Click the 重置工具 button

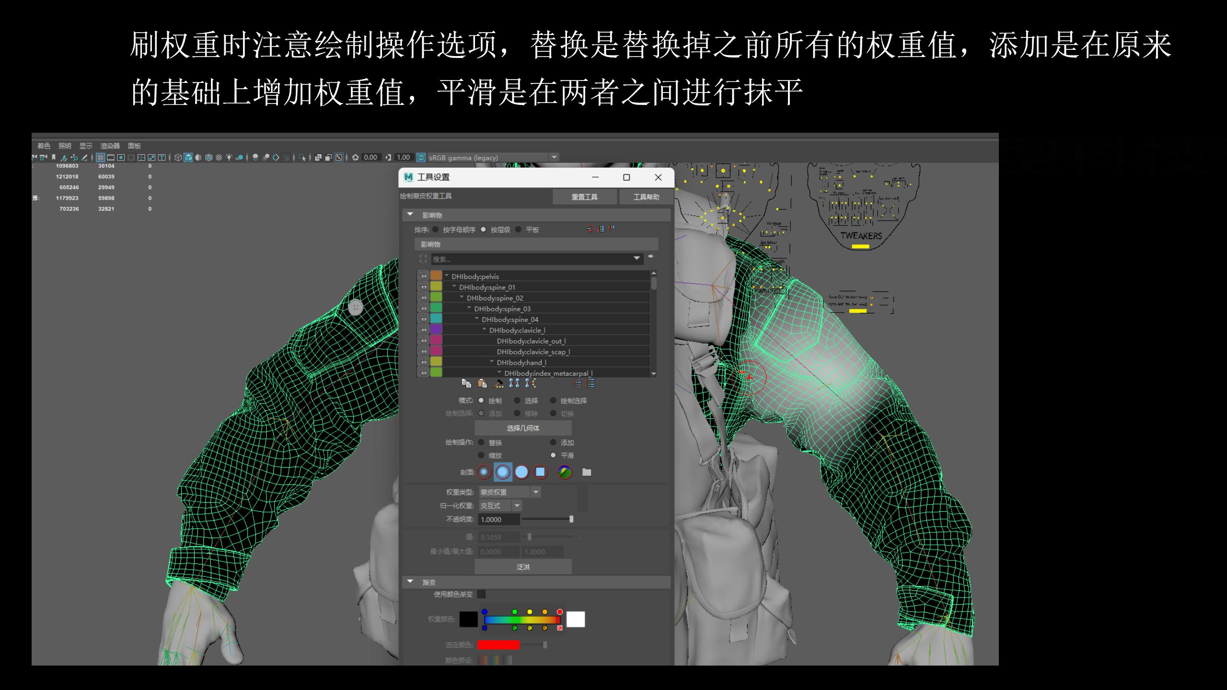[x=585, y=197]
